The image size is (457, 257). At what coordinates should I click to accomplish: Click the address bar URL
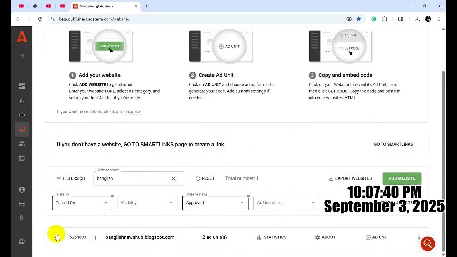pyautogui.click(x=94, y=19)
